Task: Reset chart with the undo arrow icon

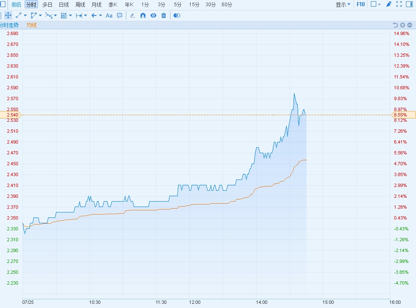Action: coord(395,25)
